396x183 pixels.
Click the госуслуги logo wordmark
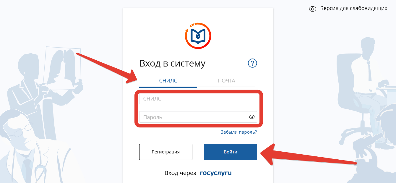click(x=216, y=173)
